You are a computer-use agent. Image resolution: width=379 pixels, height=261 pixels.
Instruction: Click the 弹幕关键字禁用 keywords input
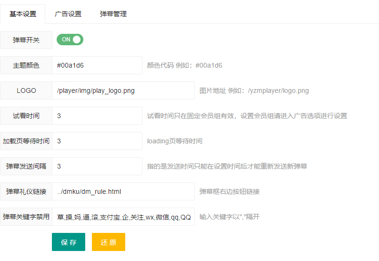point(123,217)
